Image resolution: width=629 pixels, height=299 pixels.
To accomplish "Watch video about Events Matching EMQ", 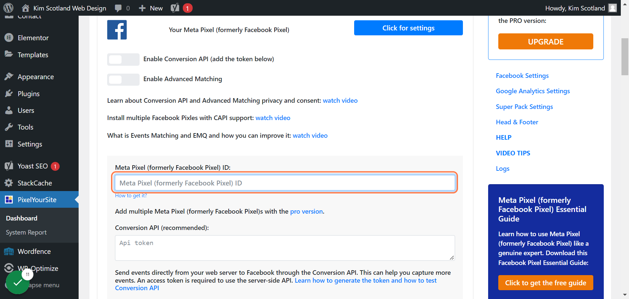I will click(x=310, y=135).
